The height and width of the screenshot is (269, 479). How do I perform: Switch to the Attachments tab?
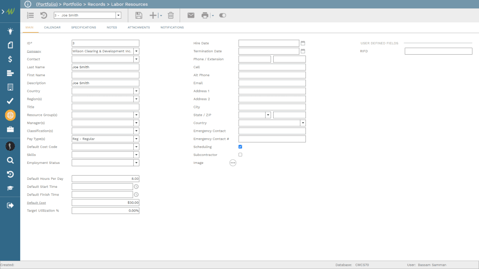tap(138, 28)
